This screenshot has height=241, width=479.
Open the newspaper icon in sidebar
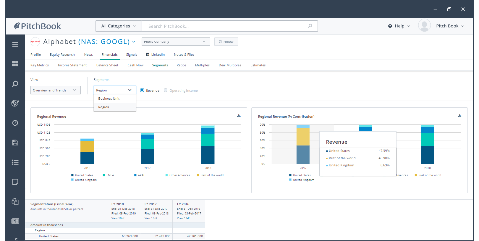(x=15, y=221)
